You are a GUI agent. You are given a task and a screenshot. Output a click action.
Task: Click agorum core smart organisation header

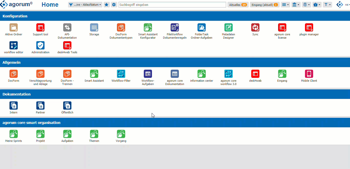pos(175,122)
